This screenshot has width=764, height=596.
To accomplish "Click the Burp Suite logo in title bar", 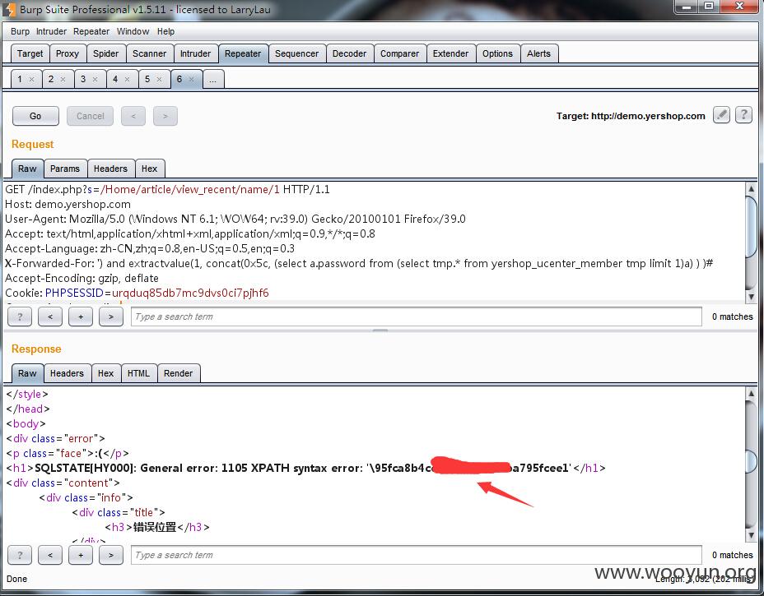I will 10,9.
